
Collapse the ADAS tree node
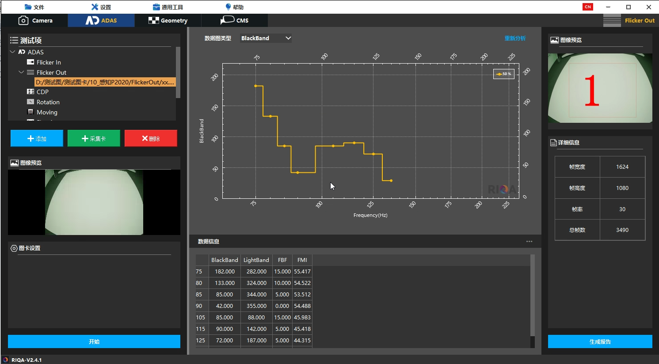click(12, 52)
